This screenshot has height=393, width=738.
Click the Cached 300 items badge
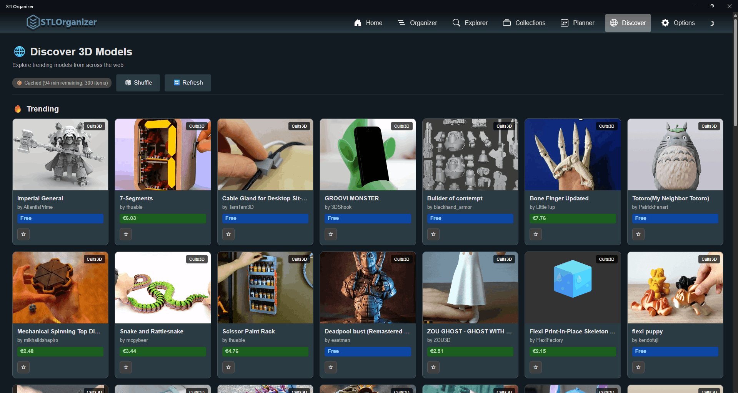(x=62, y=83)
